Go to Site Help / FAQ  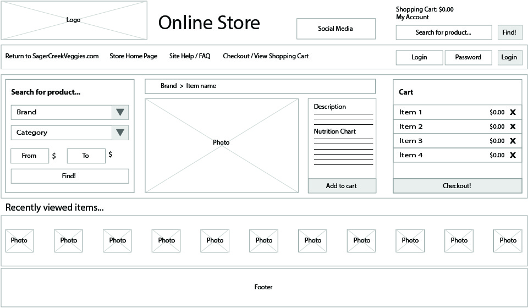(x=190, y=56)
